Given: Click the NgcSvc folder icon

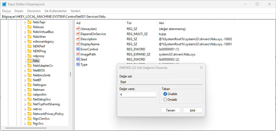Looking at the screenshot, I should point(29,123).
